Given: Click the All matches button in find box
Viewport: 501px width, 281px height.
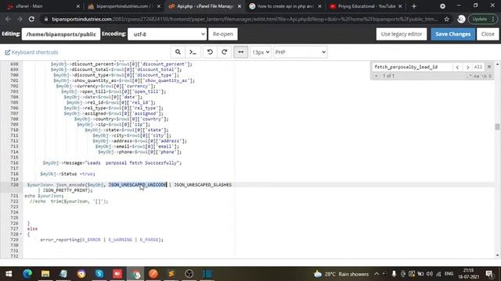Looking at the screenshot, I should 478,67.
